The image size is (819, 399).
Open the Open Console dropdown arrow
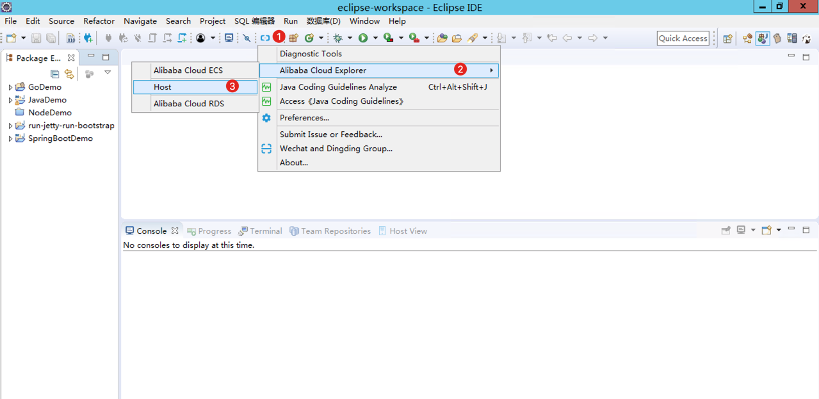(x=779, y=231)
